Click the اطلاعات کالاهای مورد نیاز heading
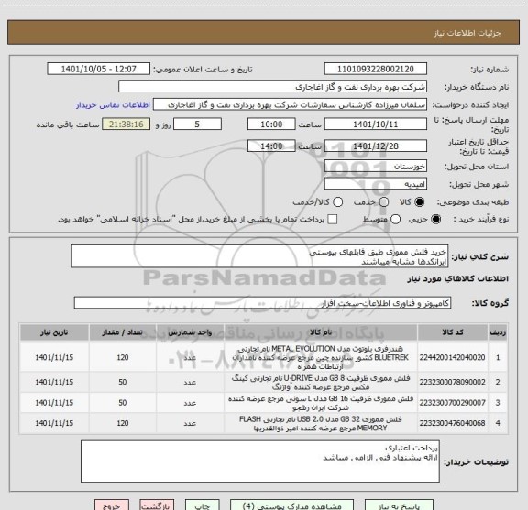The height and width of the screenshot is (510, 528). click(458, 279)
